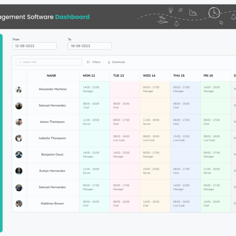Select the MON 12 column header
The width and height of the screenshot is (236, 236).
[x=89, y=75]
